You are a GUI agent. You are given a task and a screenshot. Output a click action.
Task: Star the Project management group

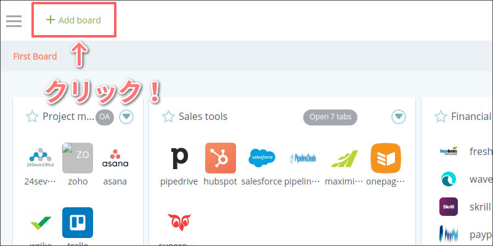click(32, 116)
